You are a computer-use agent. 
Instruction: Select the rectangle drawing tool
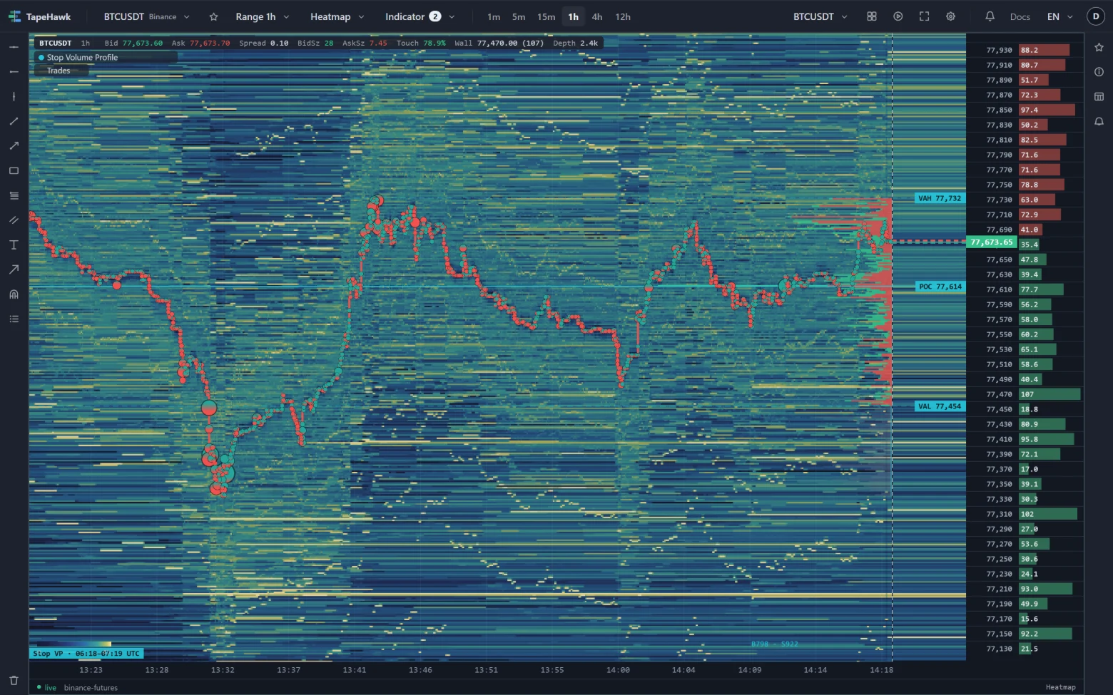point(14,171)
